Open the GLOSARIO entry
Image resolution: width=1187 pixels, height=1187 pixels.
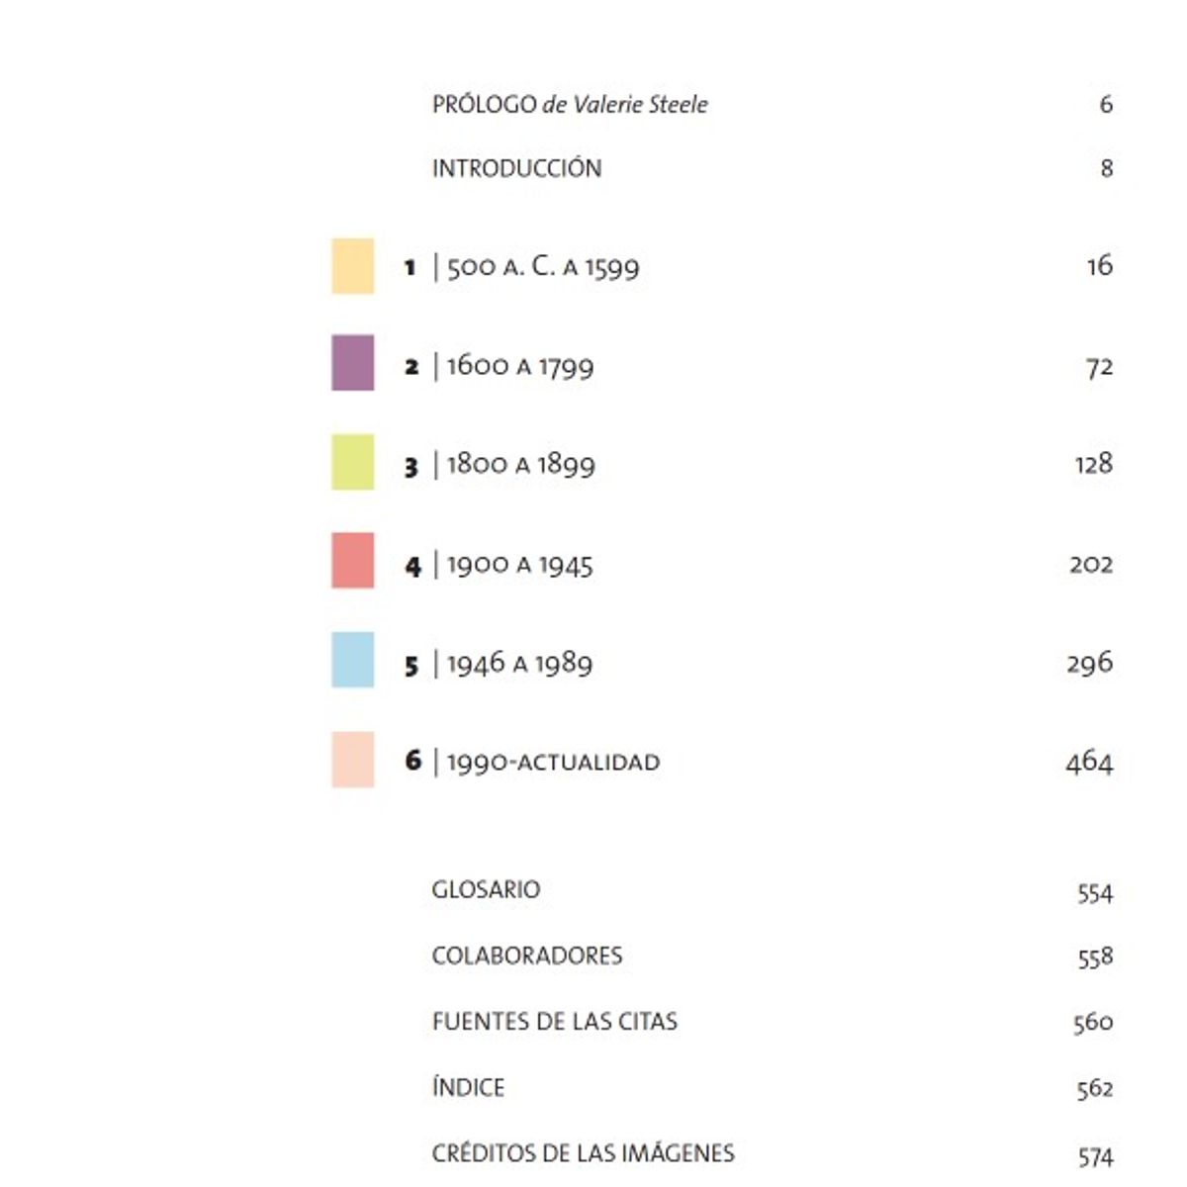tap(486, 889)
